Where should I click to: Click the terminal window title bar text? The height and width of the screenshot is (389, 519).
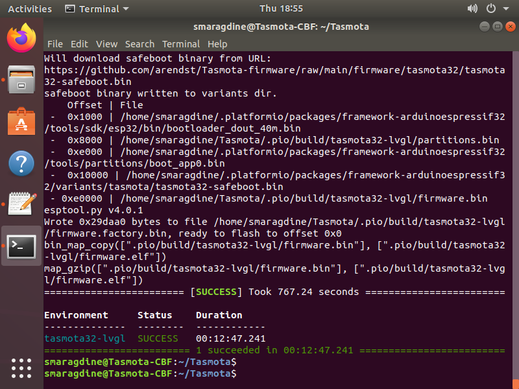[x=281, y=27]
